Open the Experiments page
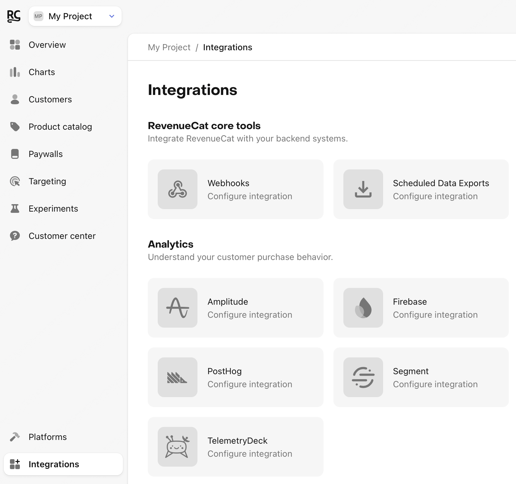 point(53,209)
